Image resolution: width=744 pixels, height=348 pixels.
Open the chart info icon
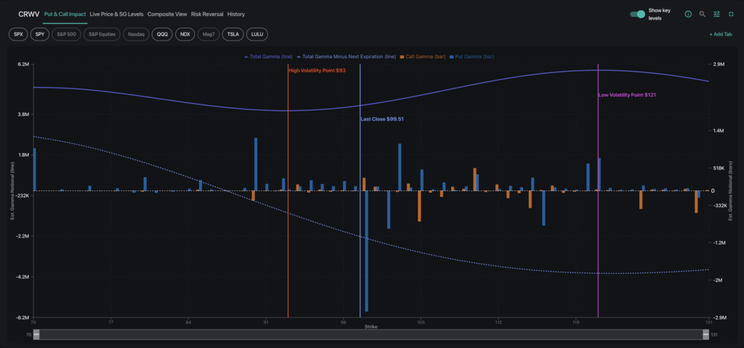point(688,14)
